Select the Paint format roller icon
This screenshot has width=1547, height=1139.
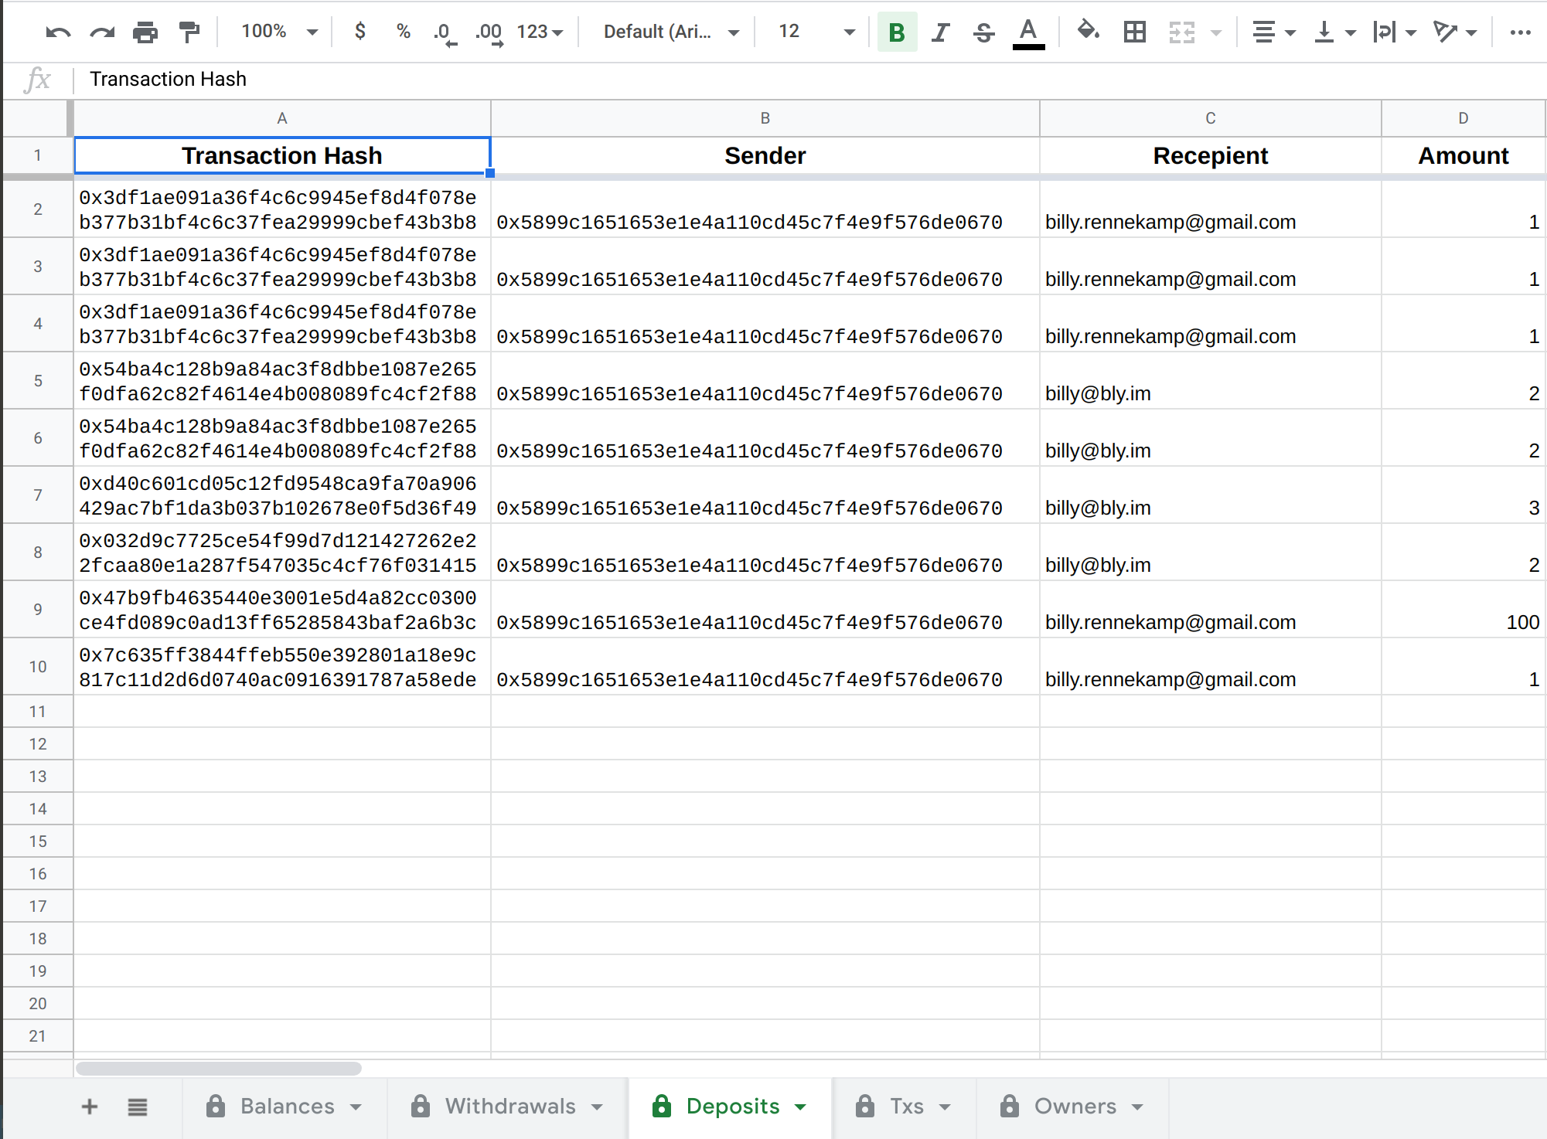click(x=189, y=32)
